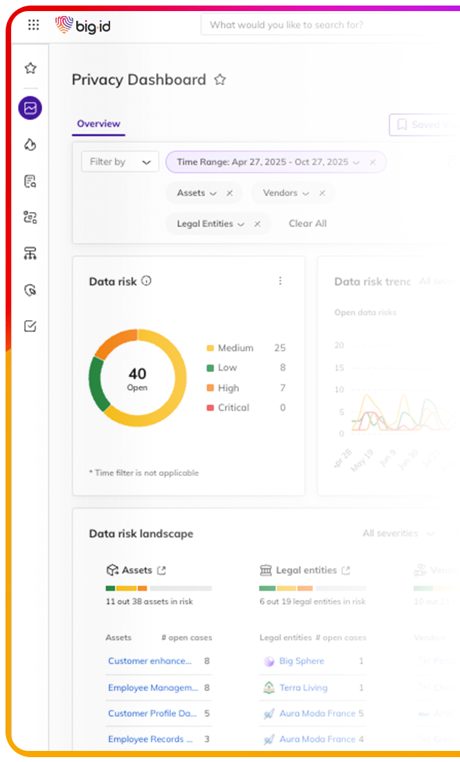
Task: Open the checkbox tasks sidebar icon
Action: tap(30, 326)
